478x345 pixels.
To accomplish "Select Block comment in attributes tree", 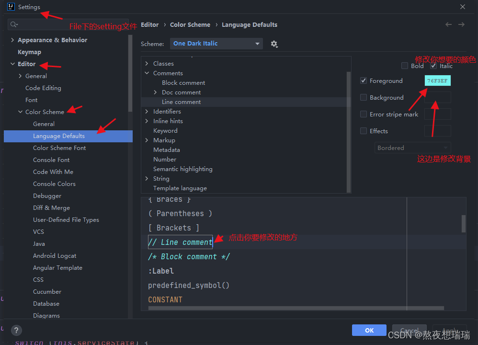I will (183, 83).
